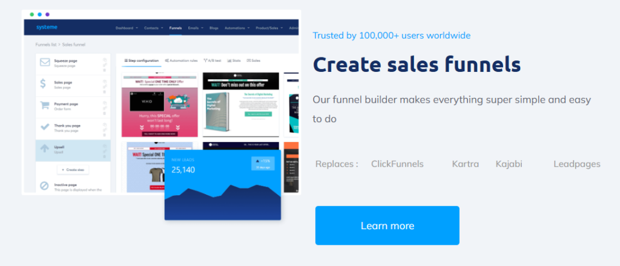
Task: Click the 'Replaces :' label
Action: (337, 164)
